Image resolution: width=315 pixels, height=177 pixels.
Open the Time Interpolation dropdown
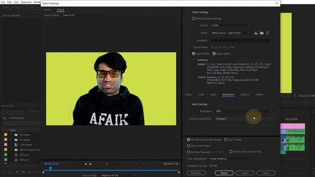coord(230,158)
